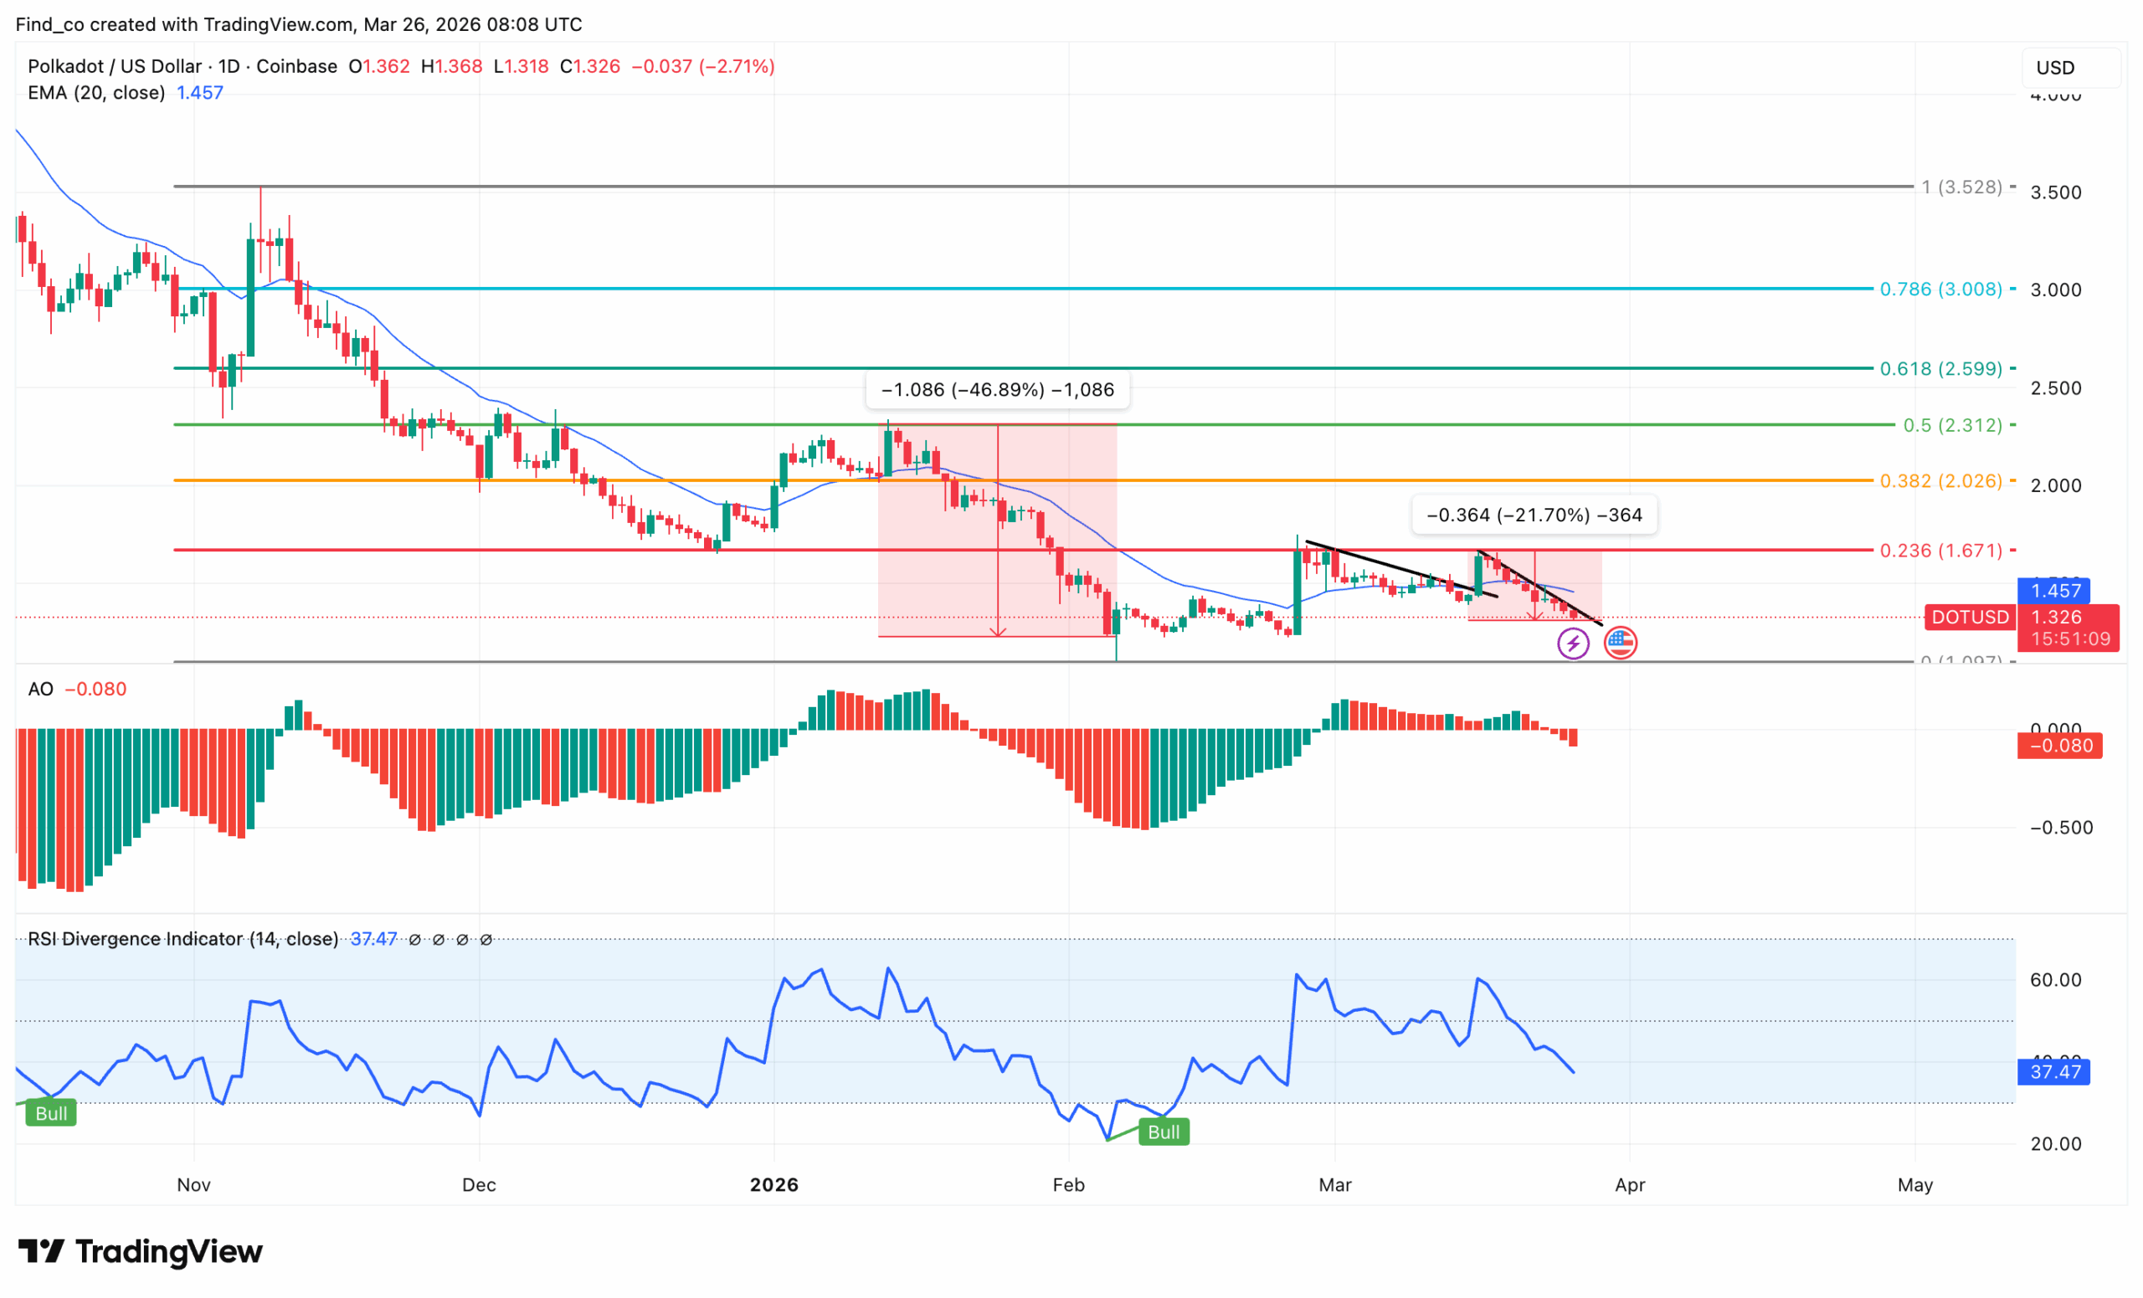Click the Bull label at left RSI edge
The image size is (2143, 1298).
pyautogui.click(x=51, y=1113)
